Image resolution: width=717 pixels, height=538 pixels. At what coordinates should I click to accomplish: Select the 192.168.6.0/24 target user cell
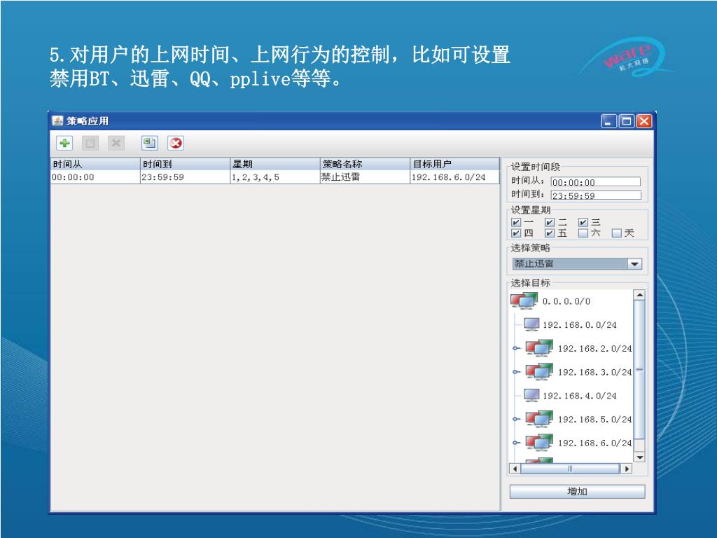pos(454,177)
